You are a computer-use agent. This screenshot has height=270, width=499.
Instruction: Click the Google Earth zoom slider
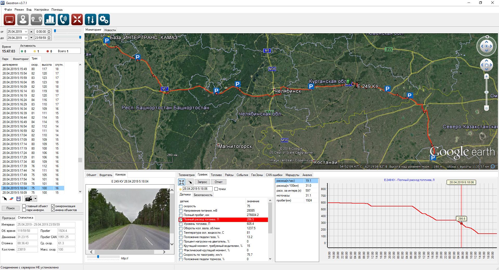[x=487, y=92]
